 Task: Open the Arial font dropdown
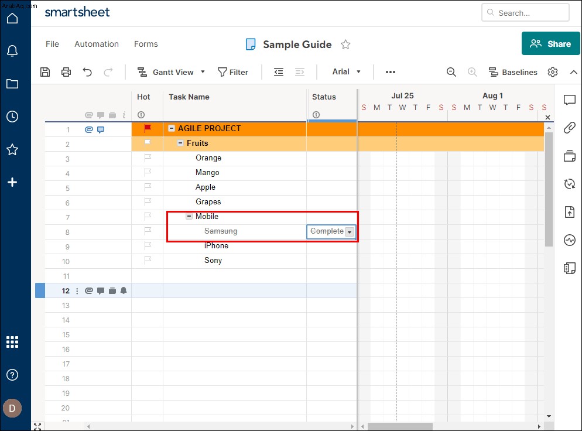coord(346,71)
